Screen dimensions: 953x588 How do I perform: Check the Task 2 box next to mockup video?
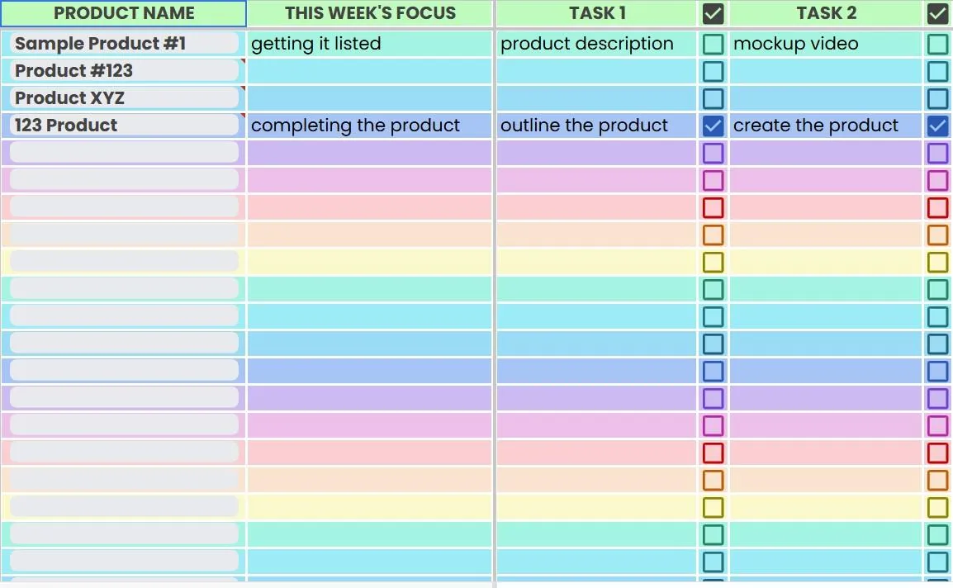[938, 44]
